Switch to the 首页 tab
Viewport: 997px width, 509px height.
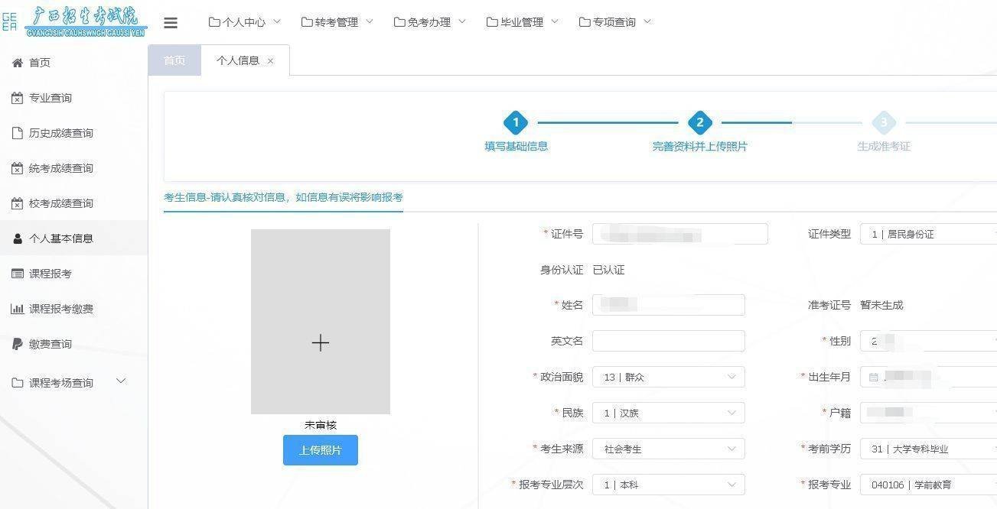[x=174, y=60]
